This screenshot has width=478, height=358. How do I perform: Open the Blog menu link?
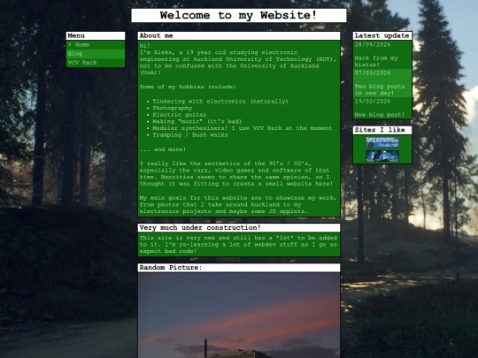point(96,54)
